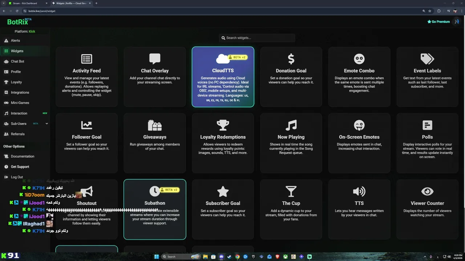This screenshot has height=261, width=465.
Task: Click the Event Labels tag icon
Action: pyautogui.click(x=427, y=59)
